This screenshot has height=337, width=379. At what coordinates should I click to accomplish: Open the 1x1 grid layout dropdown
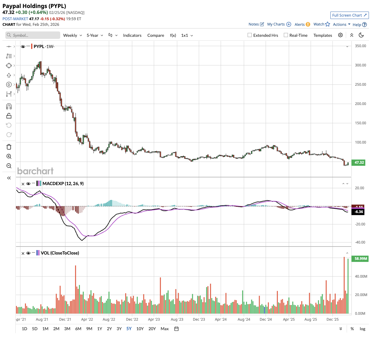tap(187, 35)
